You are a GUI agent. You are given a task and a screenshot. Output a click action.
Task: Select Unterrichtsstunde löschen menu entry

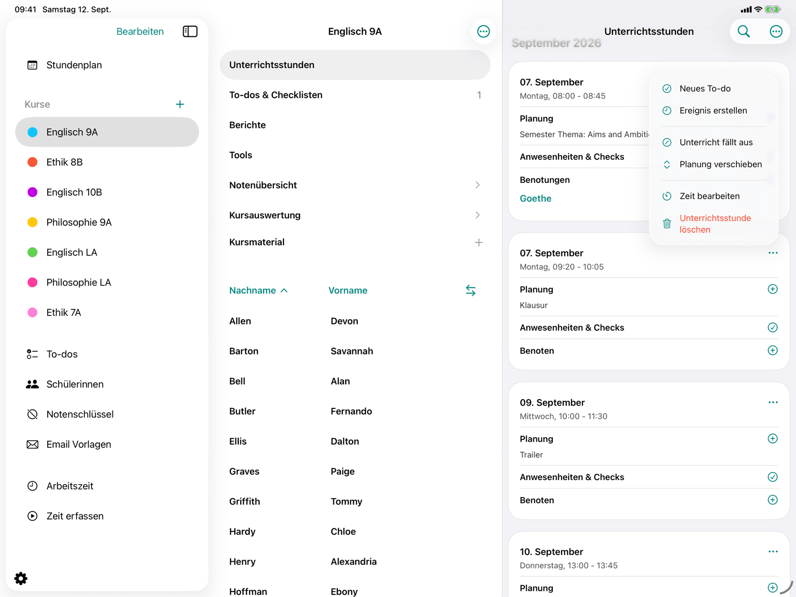(713, 224)
